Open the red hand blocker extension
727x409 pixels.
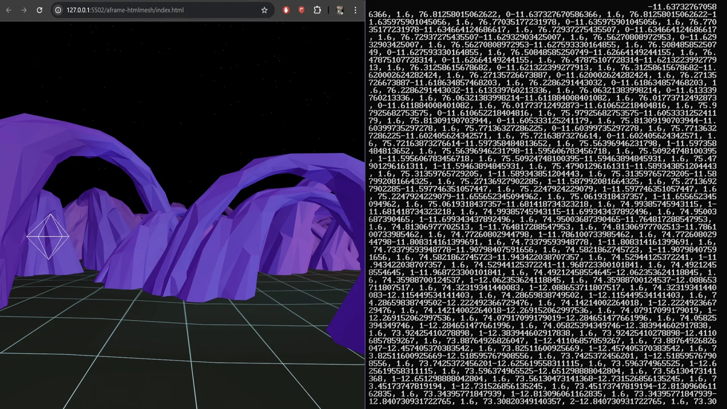point(286,10)
